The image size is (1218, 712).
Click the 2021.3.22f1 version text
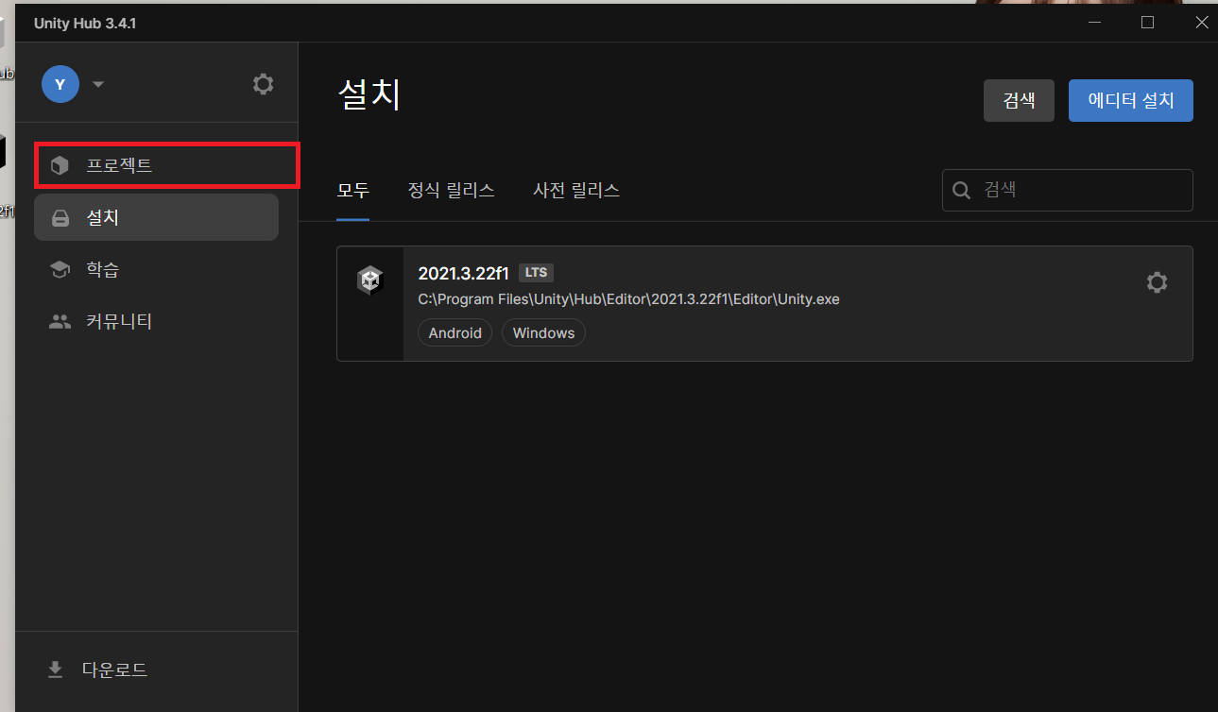click(x=463, y=273)
